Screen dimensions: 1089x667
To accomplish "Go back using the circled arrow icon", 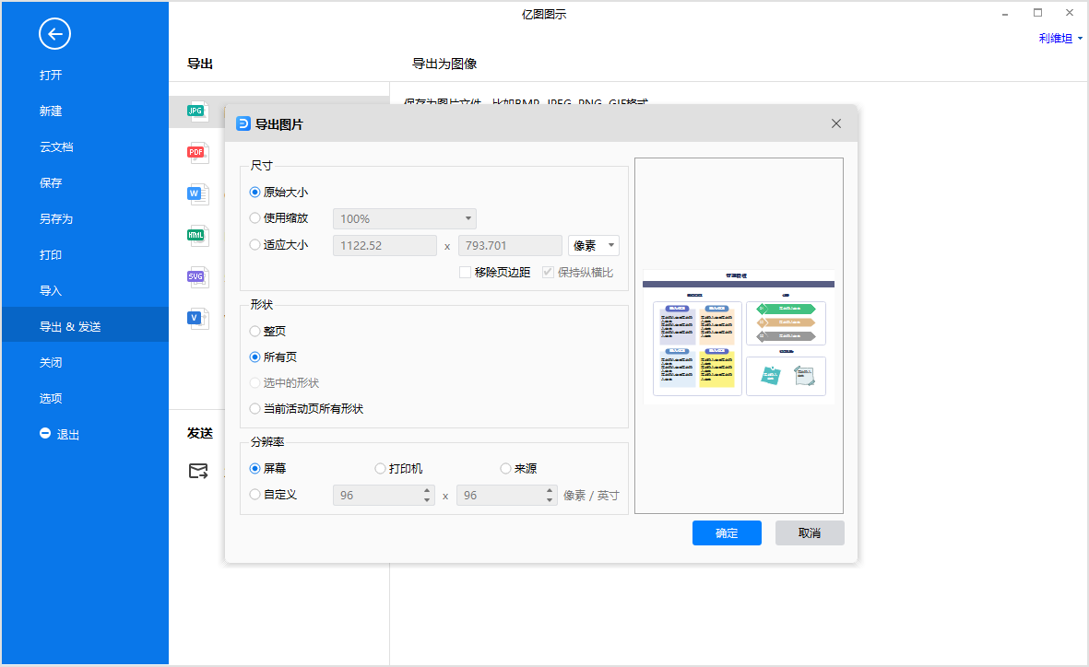I will [54, 34].
